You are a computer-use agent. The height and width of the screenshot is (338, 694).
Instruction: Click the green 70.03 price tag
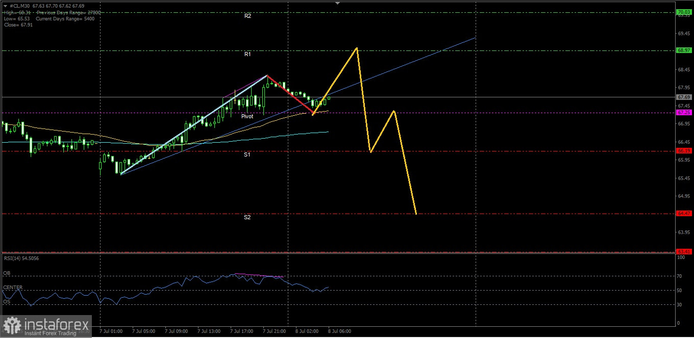(x=683, y=12)
